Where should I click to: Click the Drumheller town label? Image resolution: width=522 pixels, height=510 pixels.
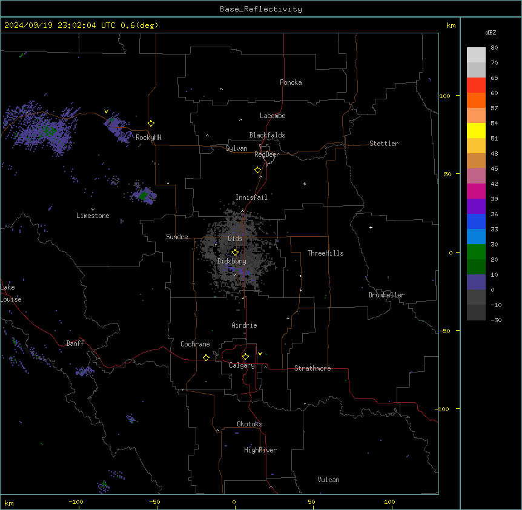point(386,295)
